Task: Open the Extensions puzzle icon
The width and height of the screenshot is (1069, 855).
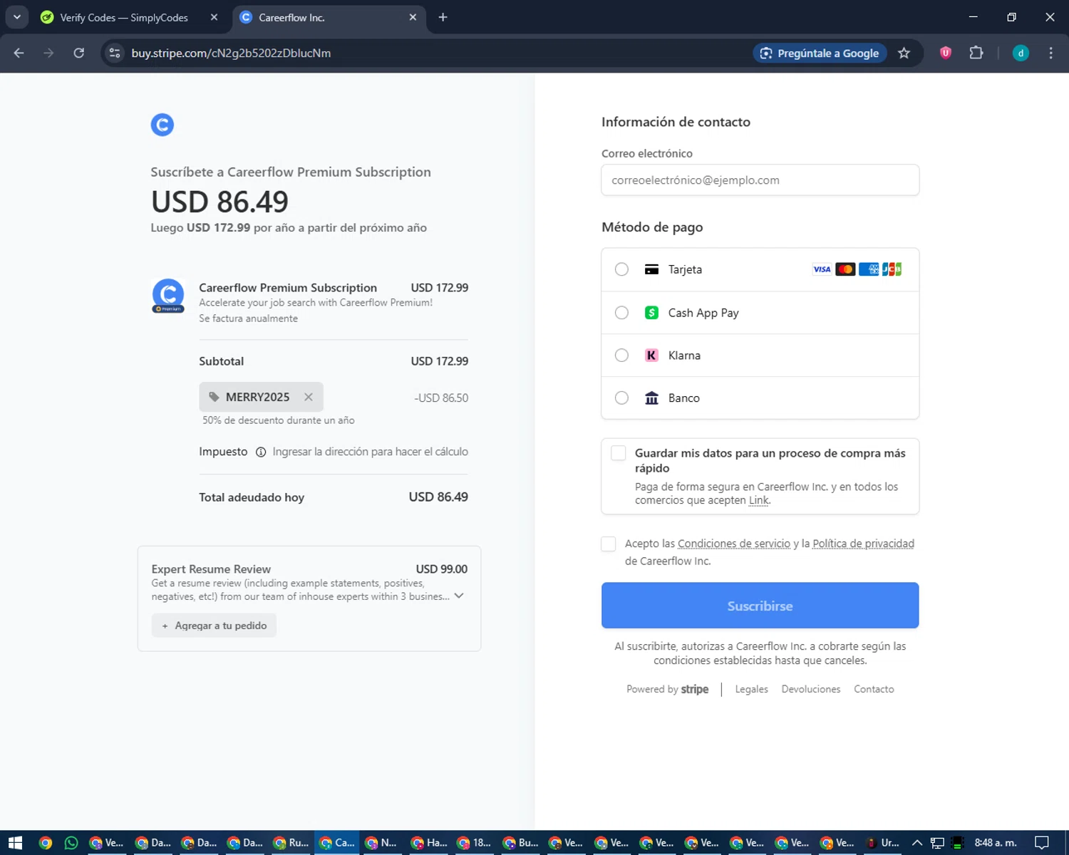Action: tap(976, 53)
